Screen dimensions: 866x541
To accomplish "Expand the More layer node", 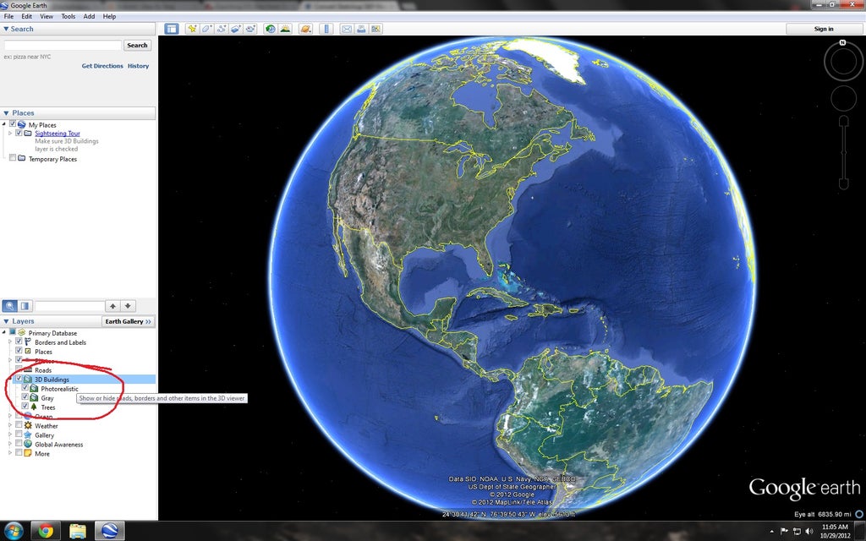I will point(10,453).
